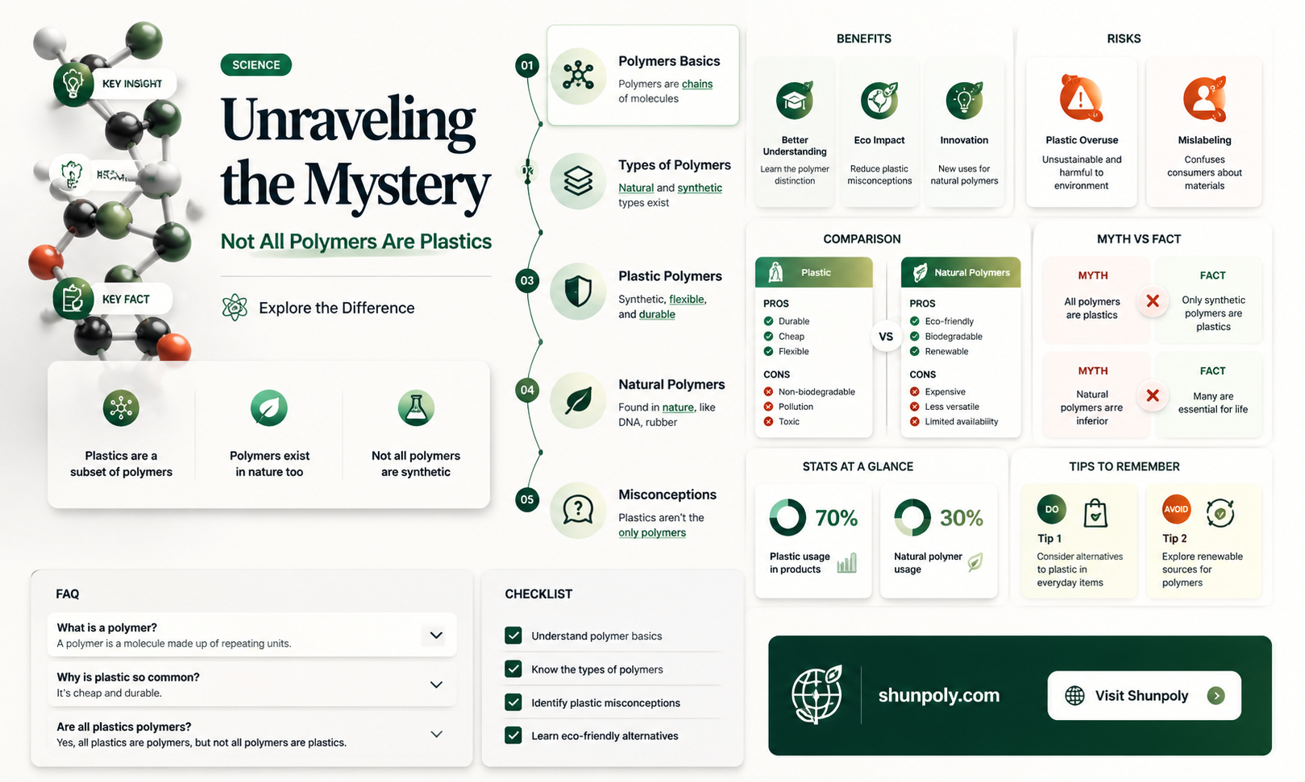Viewport: 1305px width, 782px height.
Task: Select the Better Understanding graduation cap icon
Action: coord(795,101)
